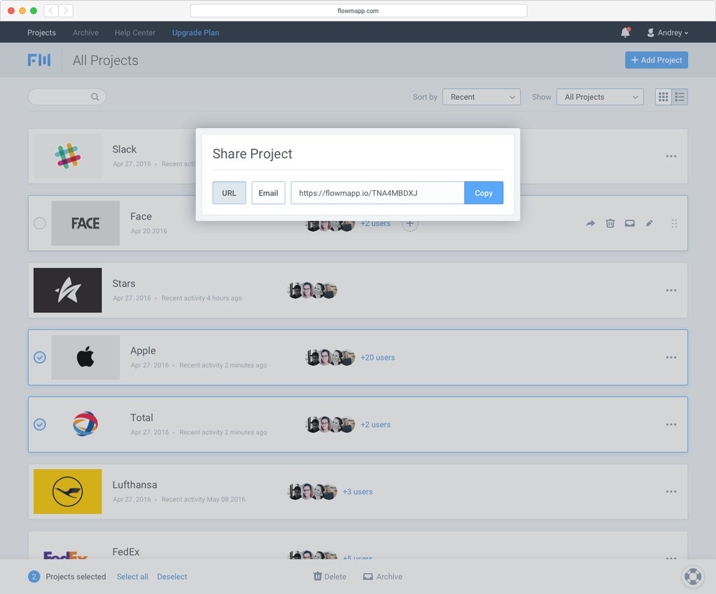Check the selection circle on the Face project
This screenshot has height=594, width=716.
pos(39,223)
